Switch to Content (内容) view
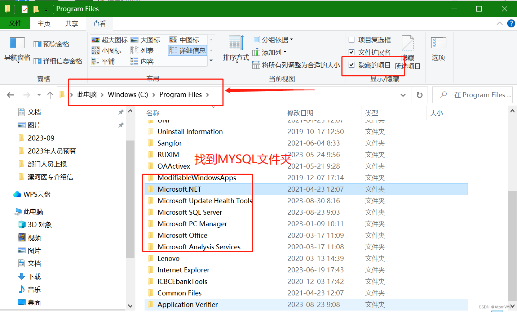Viewport: 517px width, 312px height. tap(142, 61)
